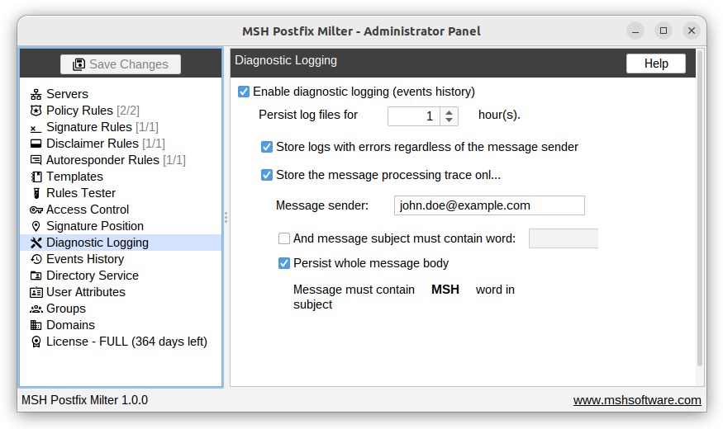Screen dimensions: 723x429
Task: Toggle Enable diagnostic logging checkbox
Action: (244, 92)
